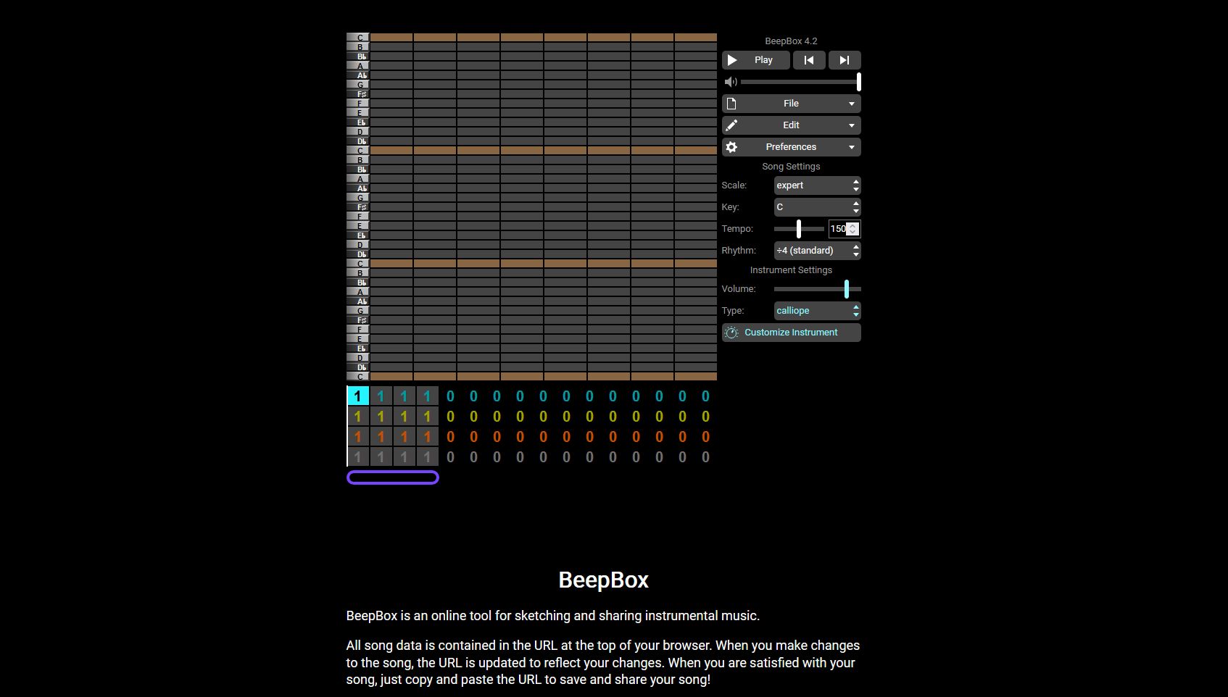This screenshot has width=1228, height=697.
Task: Open the Preferences menu
Action: 792,147
